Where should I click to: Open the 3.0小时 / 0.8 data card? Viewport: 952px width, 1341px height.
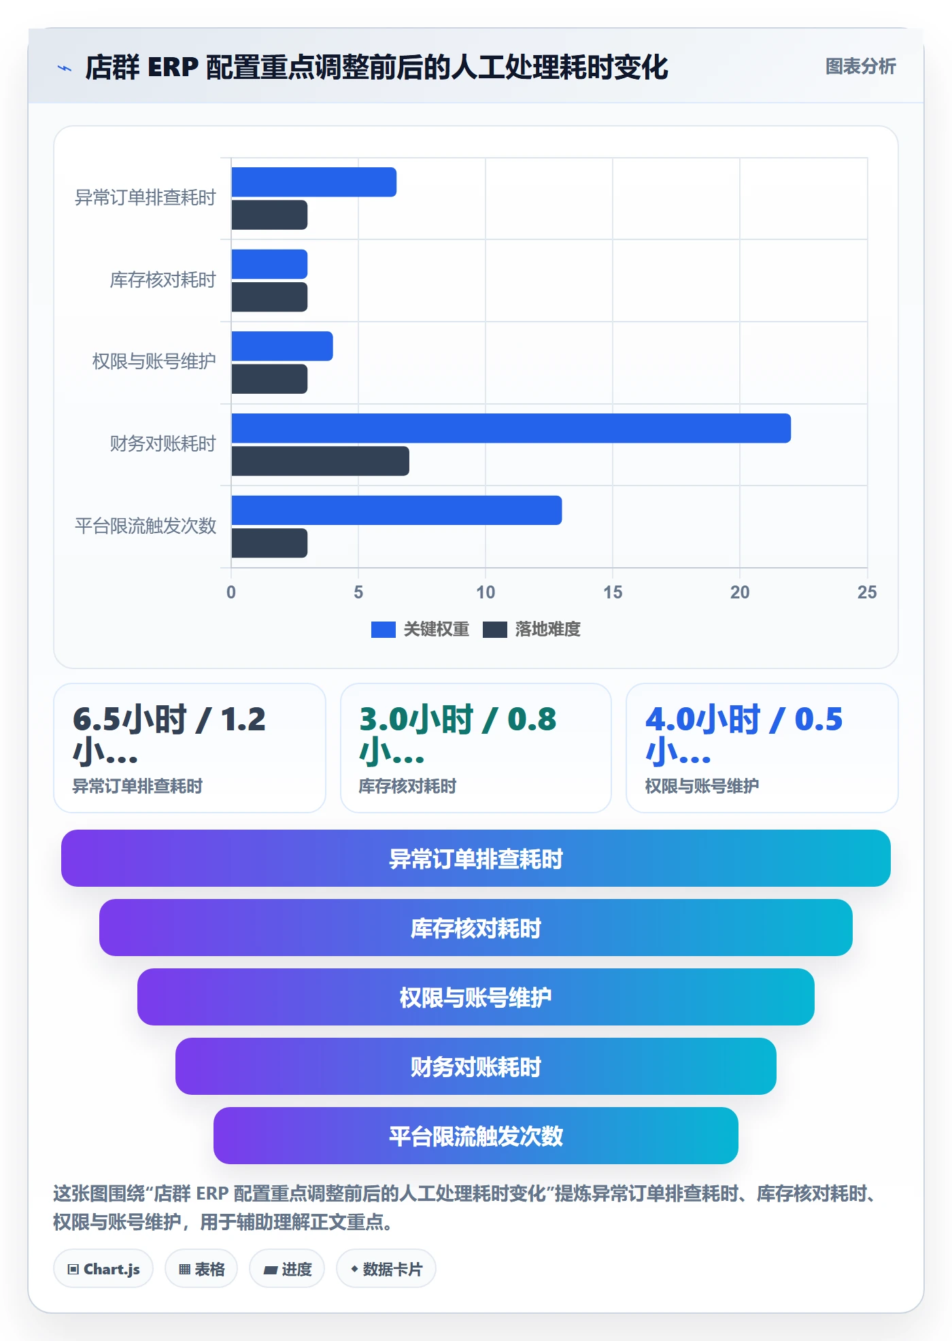[x=476, y=748]
